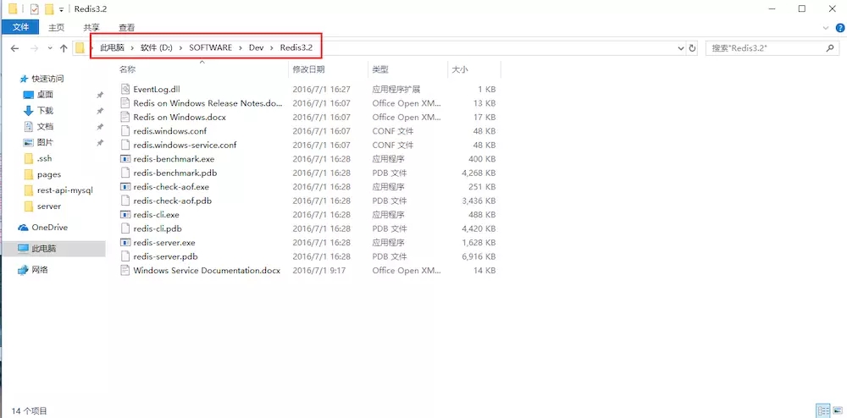Screen dimensions: 847x418
Task: Click the forward navigation arrow
Action: click(x=35, y=48)
